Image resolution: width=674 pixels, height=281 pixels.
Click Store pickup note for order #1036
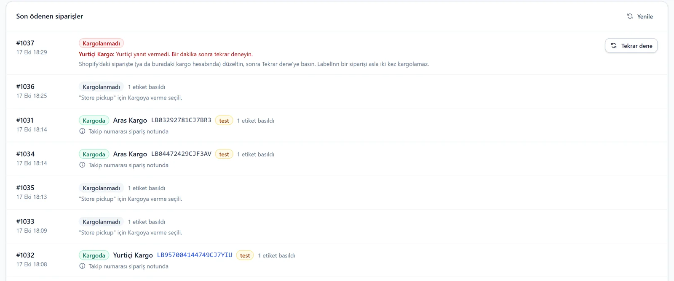[131, 98]
